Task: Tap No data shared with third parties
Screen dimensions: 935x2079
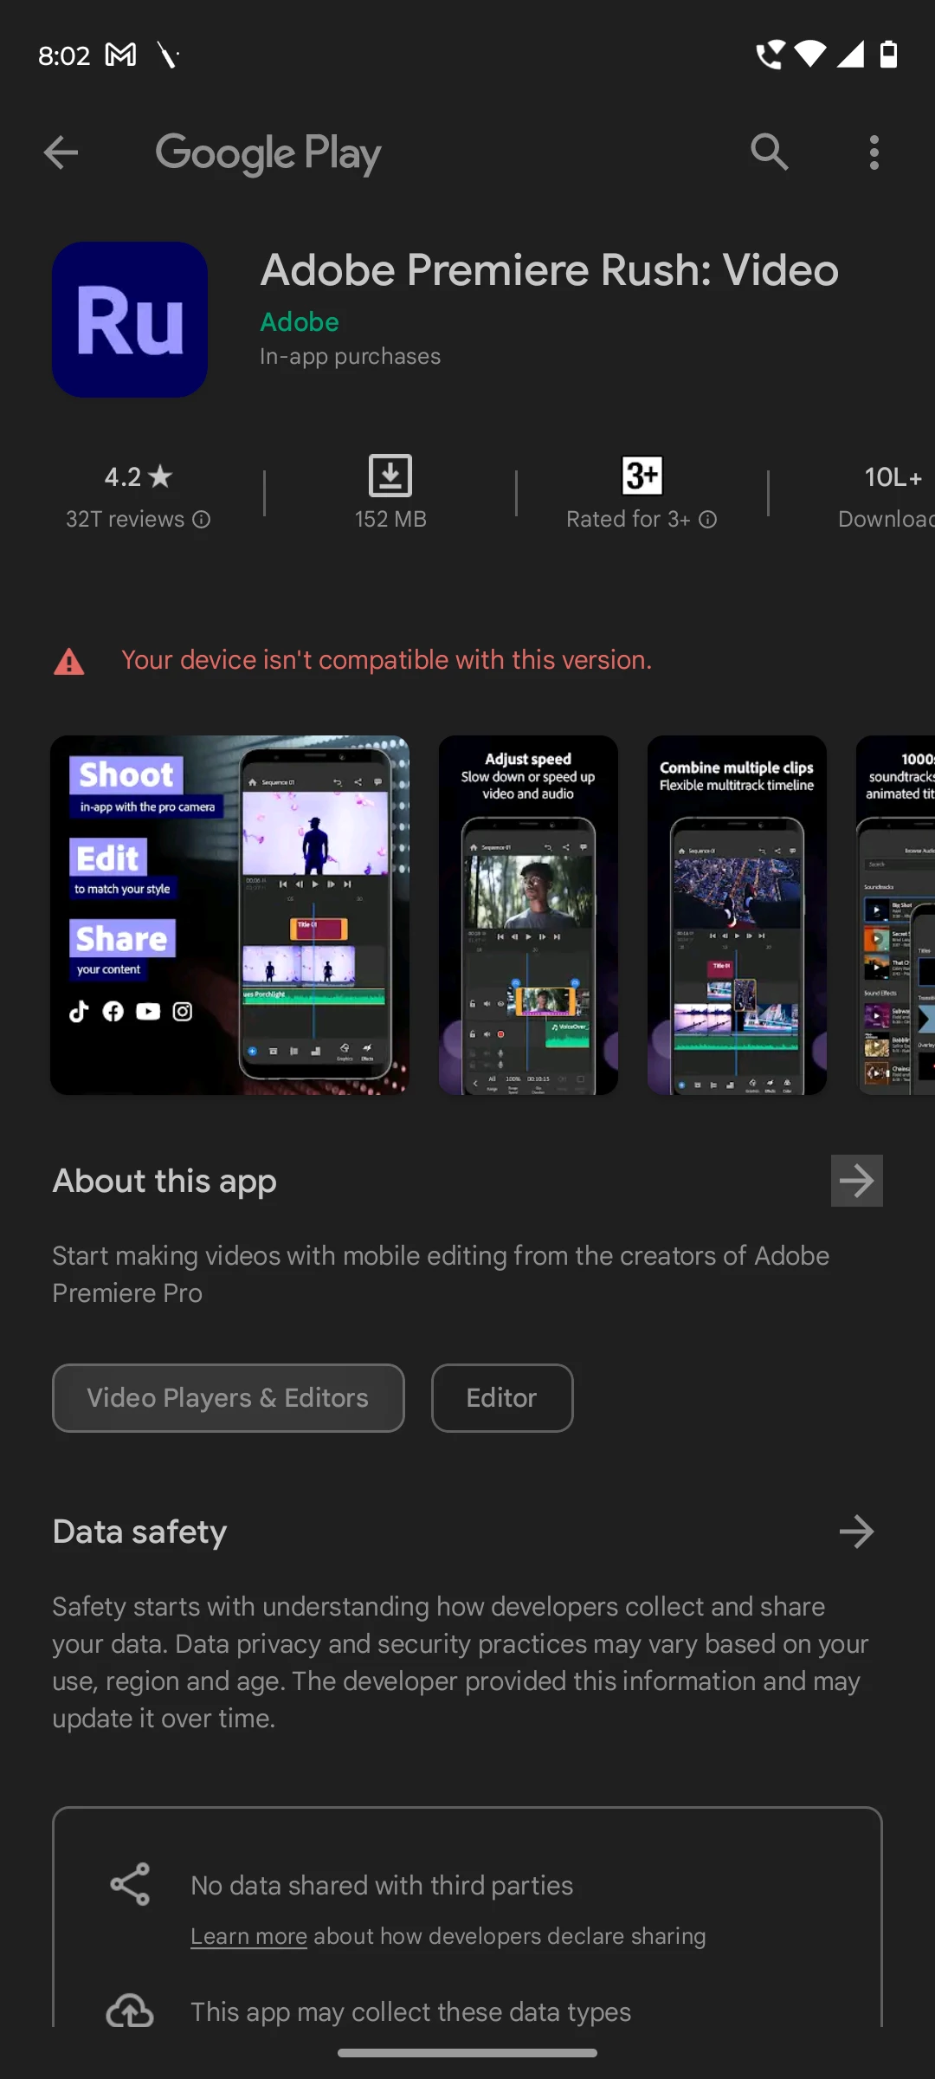Action: [382, 1886]
